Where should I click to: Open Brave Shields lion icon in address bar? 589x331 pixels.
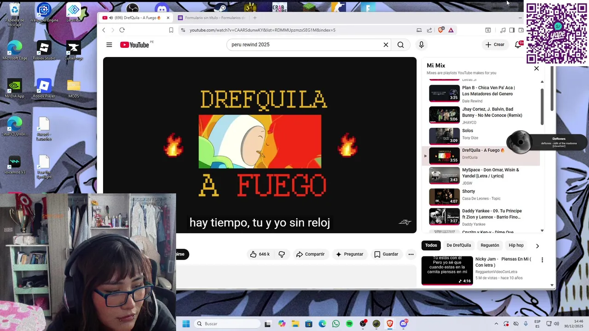tap(440, 30)
